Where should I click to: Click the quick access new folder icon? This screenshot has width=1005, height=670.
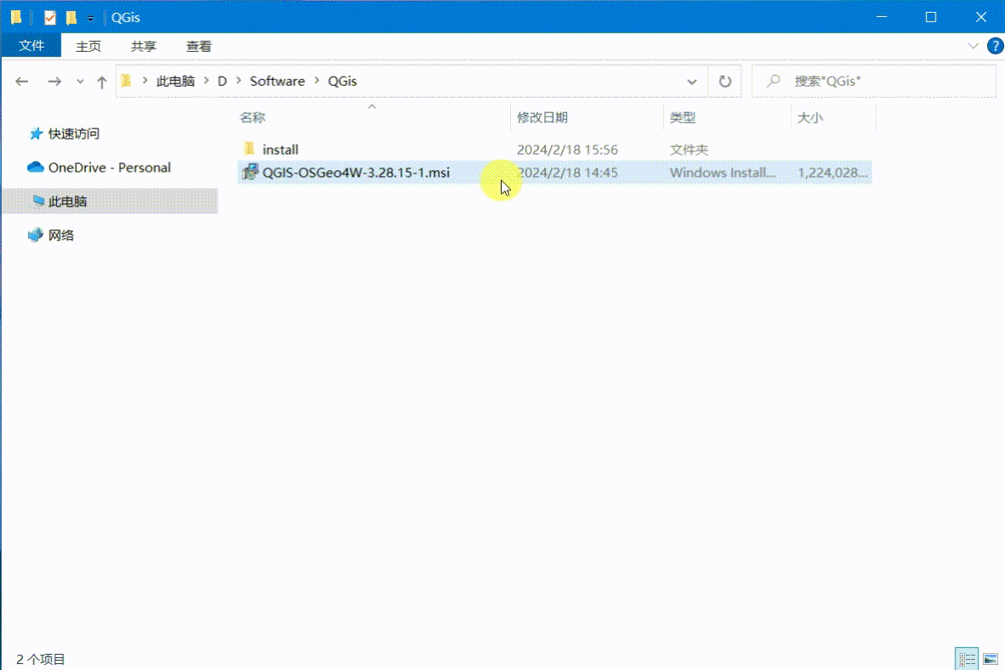[71, 17]
